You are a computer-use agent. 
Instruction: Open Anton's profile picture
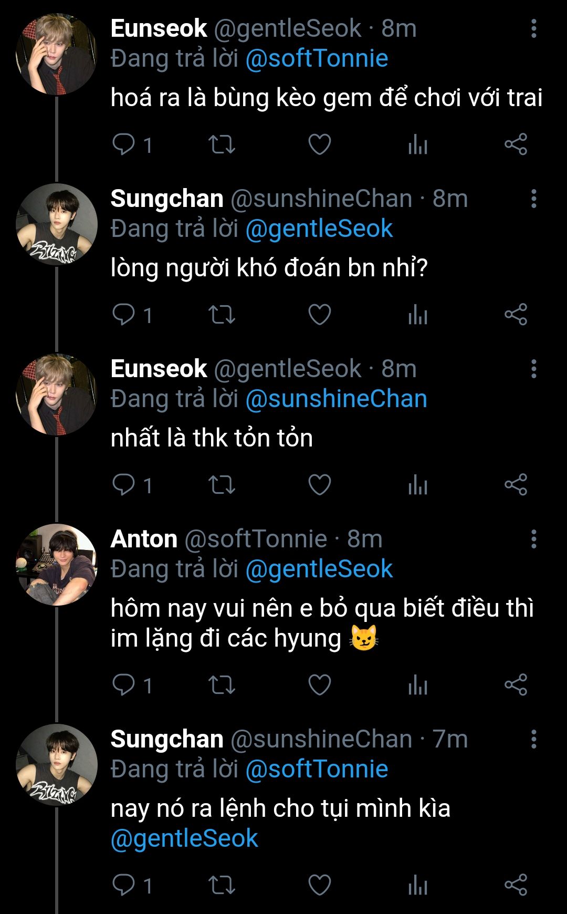57,565
